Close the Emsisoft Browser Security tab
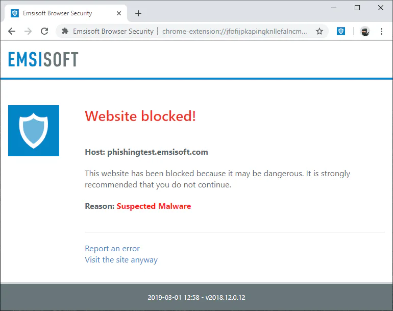393x311 pixels. pyautogui.click(x=119, y=13)
